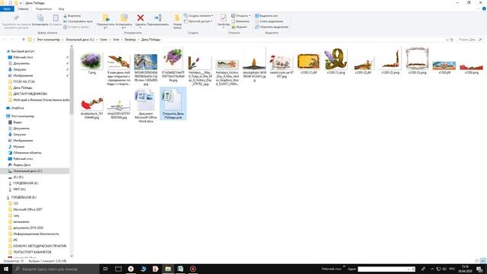Click Изменить (Edit) in the Open group

pos(240,21)
